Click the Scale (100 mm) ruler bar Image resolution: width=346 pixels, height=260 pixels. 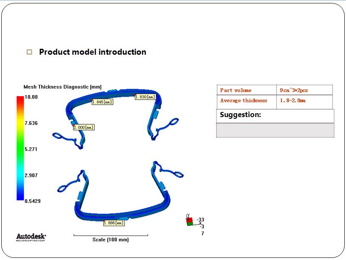click(110, 235)
